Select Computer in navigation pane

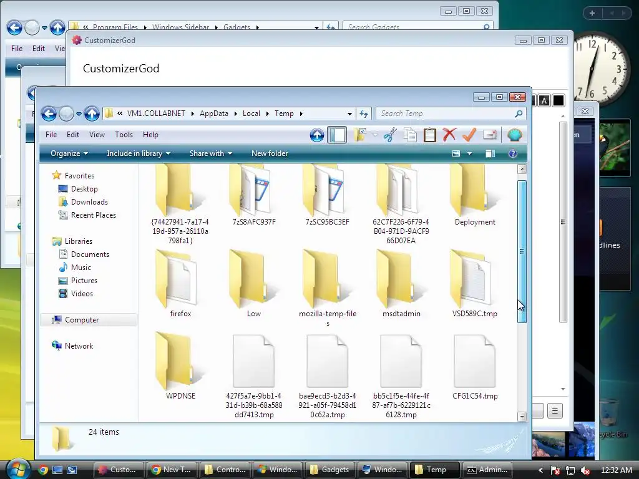(x=76, y=320)
